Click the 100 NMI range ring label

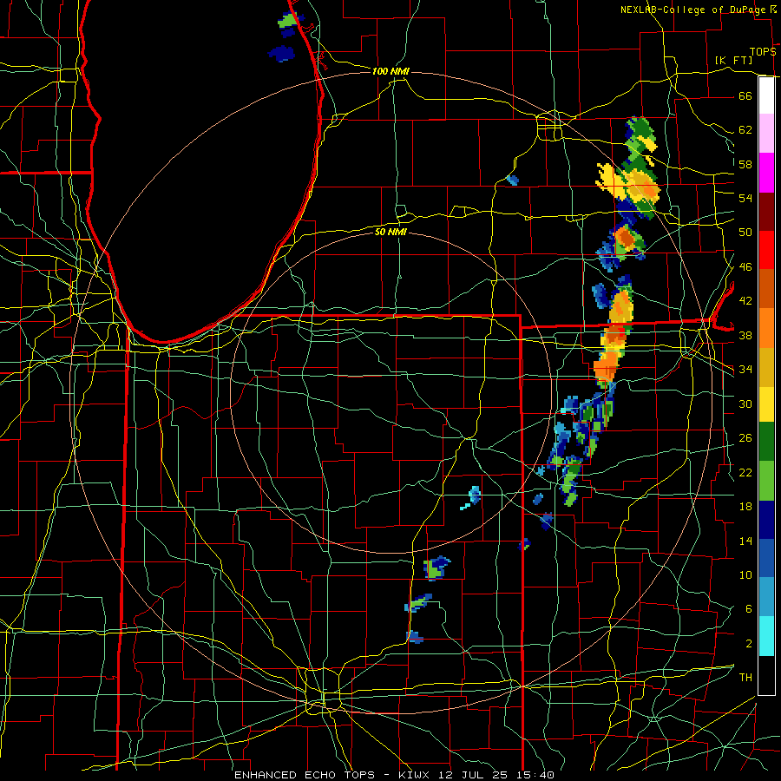click(x=390, y=72)
